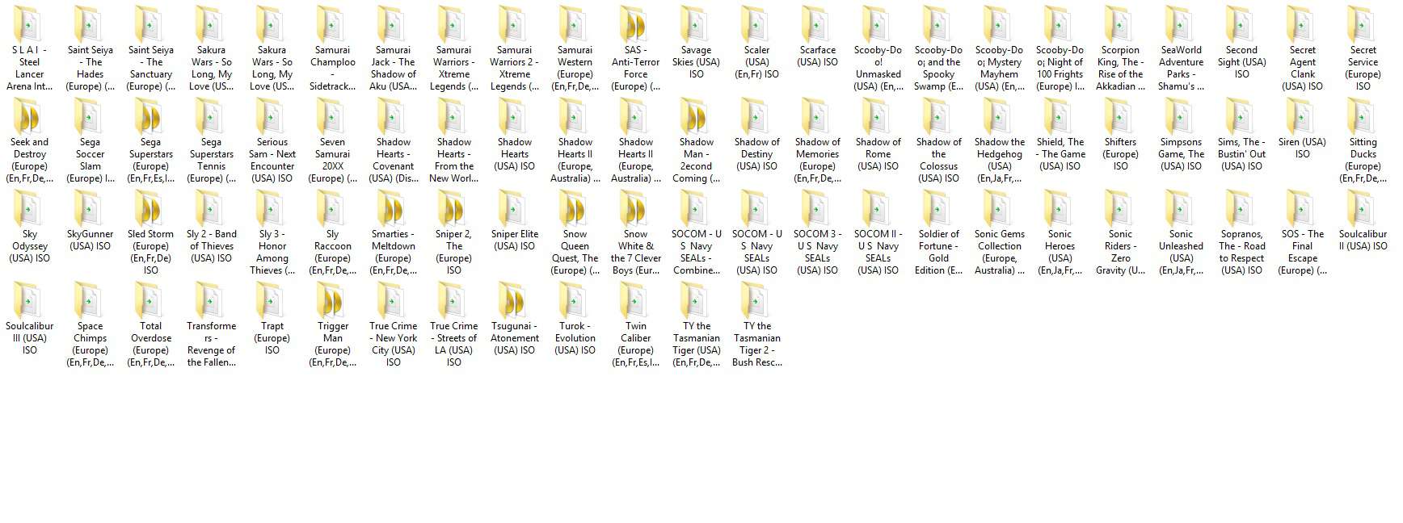Click the Scarface folder icon

817,23
